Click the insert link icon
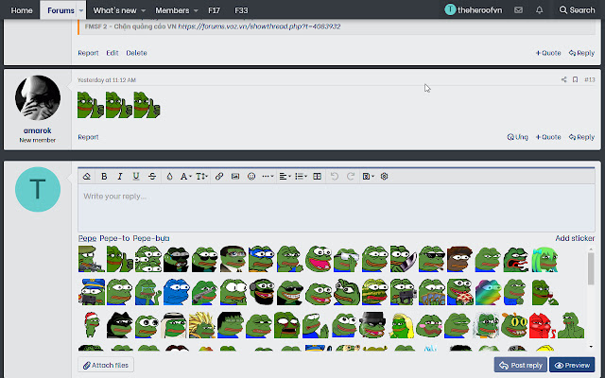 coord(219,176)
